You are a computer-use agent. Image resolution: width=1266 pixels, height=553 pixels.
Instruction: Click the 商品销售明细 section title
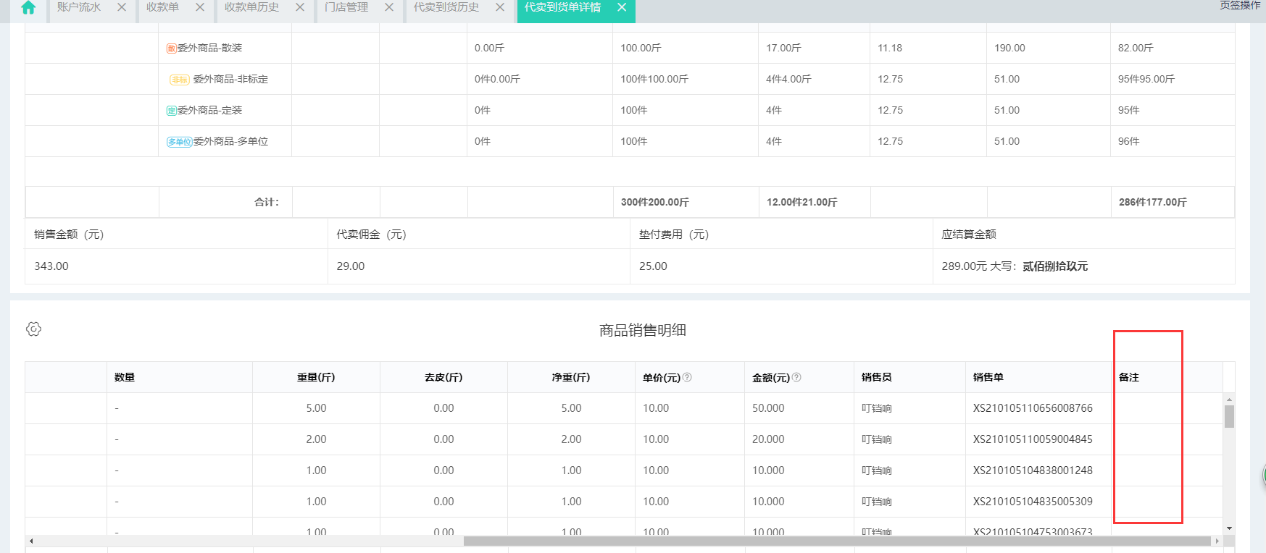[643, 330]
